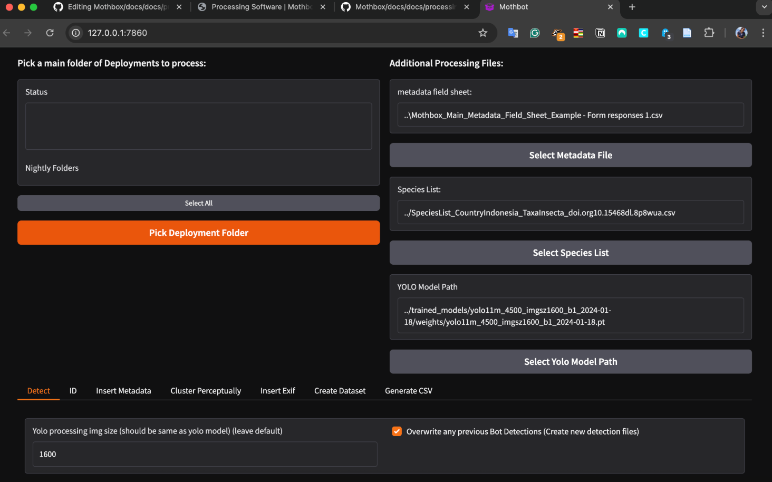Open the Notion Web Clipper extension
The height and width of the screenshot is (482, 772).
tap(600, 33)
